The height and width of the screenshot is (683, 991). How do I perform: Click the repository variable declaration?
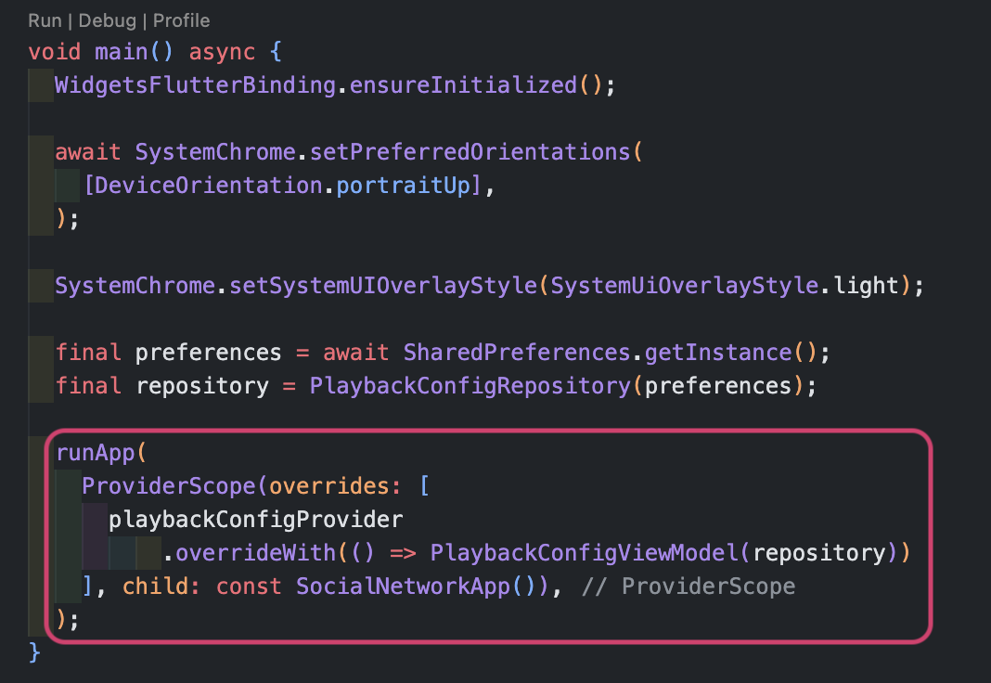(202, 386)
